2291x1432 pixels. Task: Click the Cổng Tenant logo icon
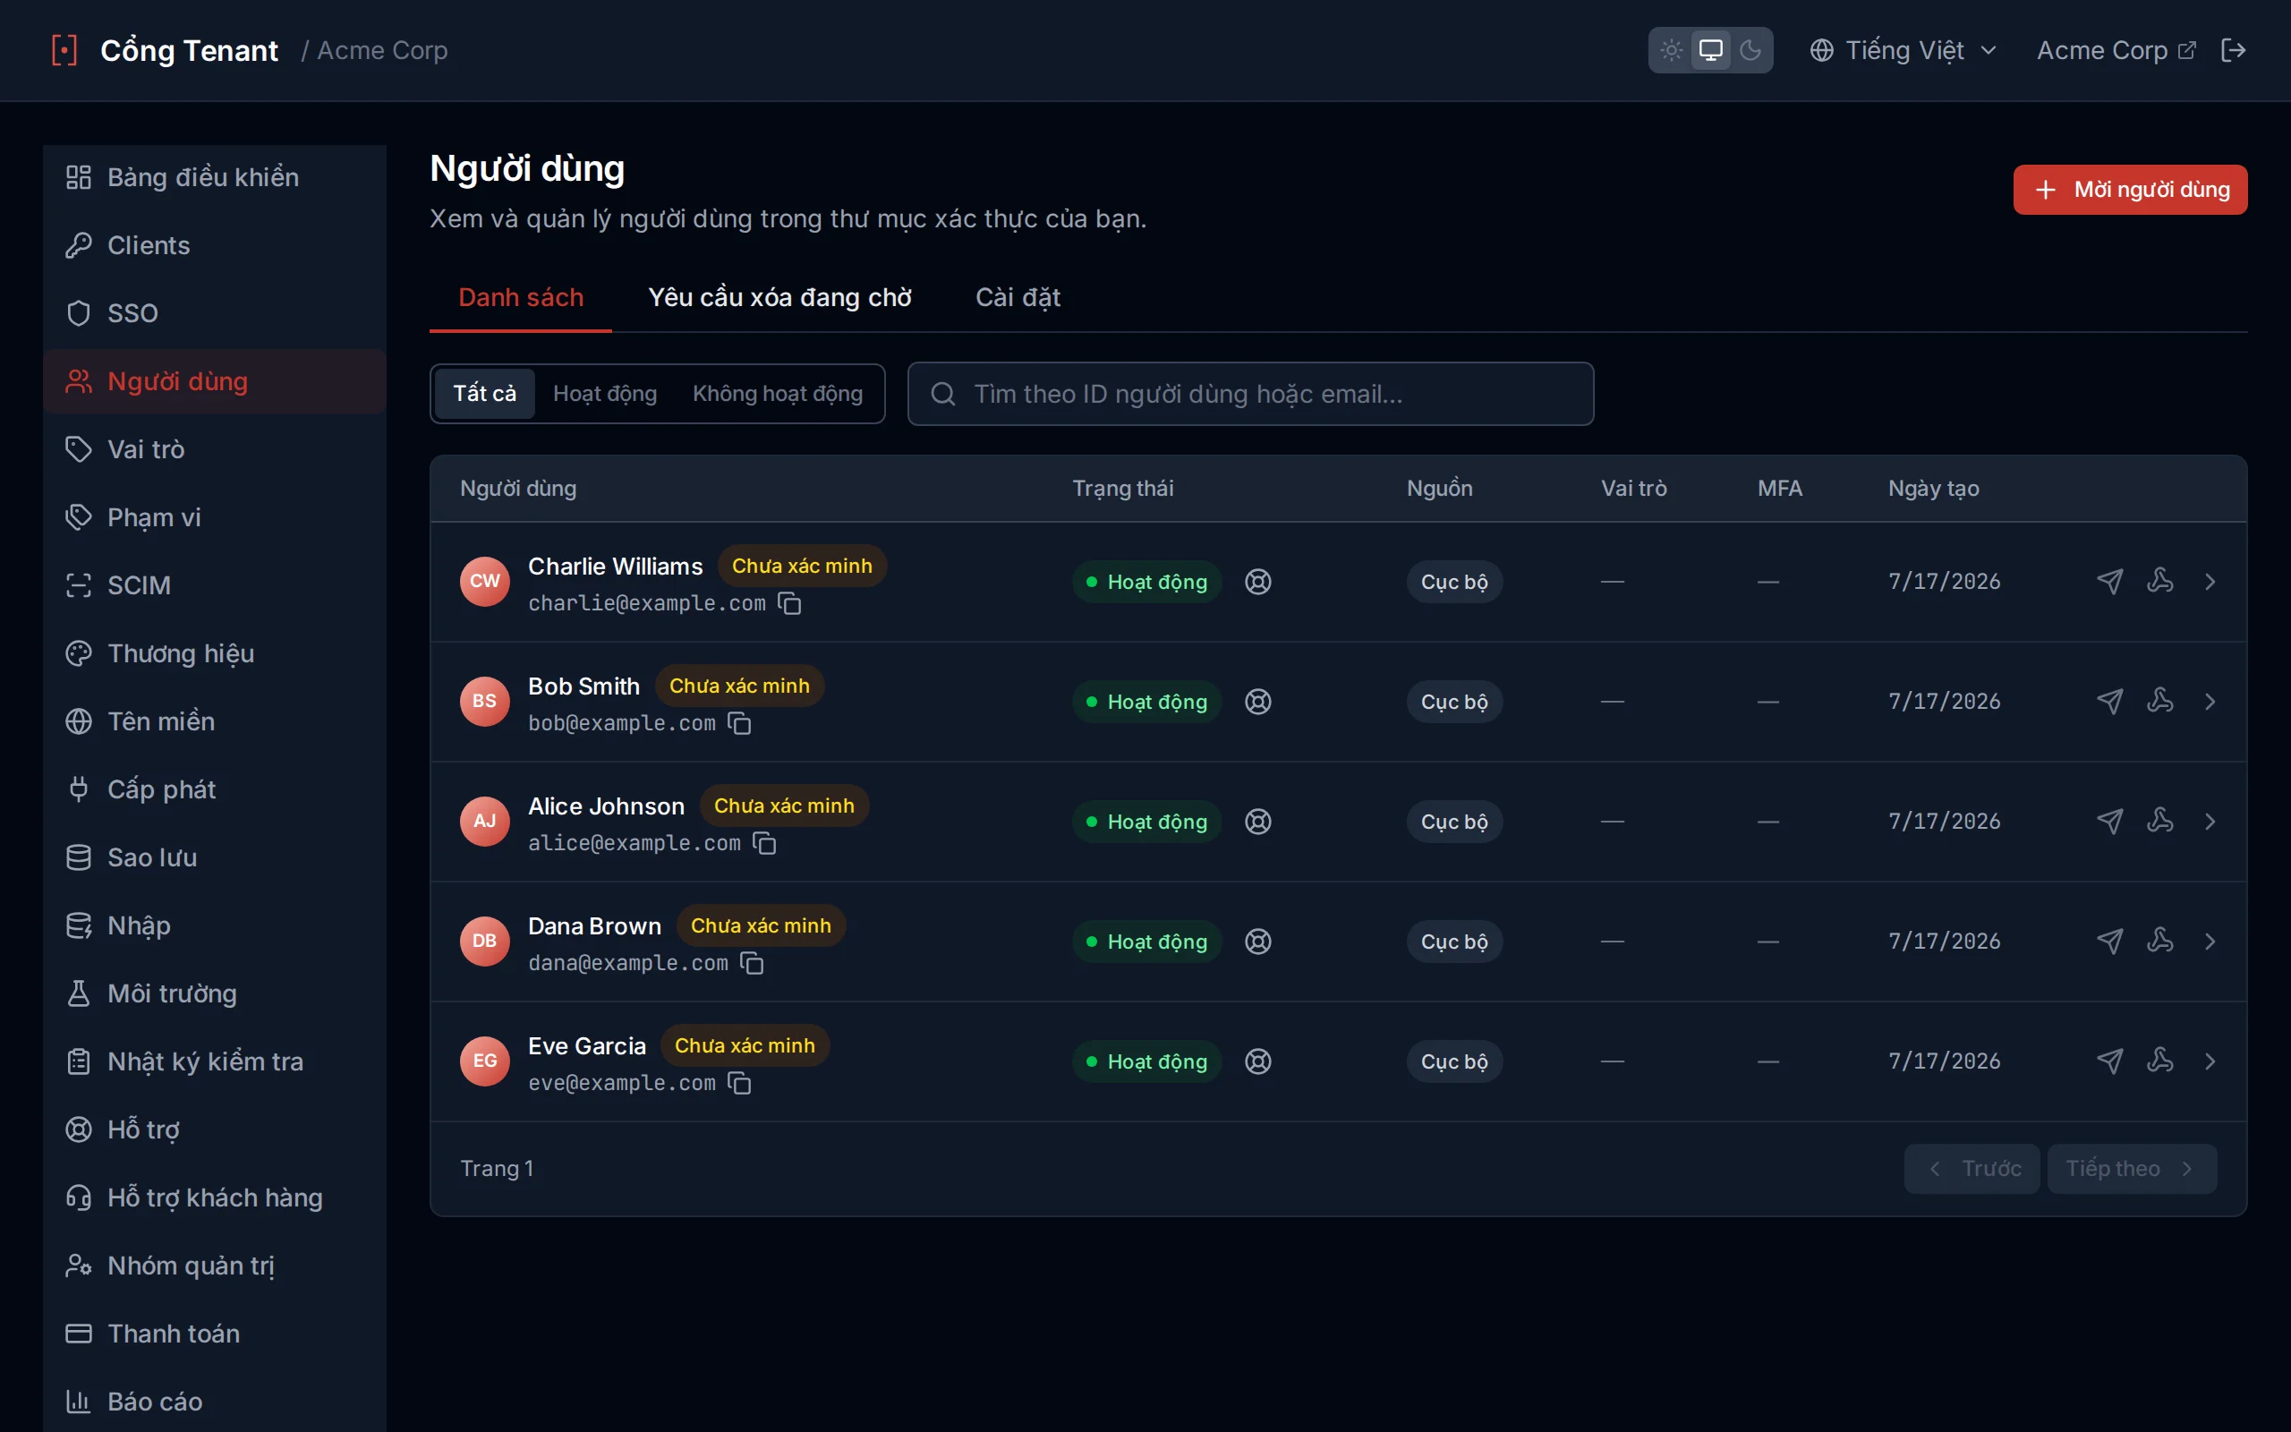(x=64, y=50)
